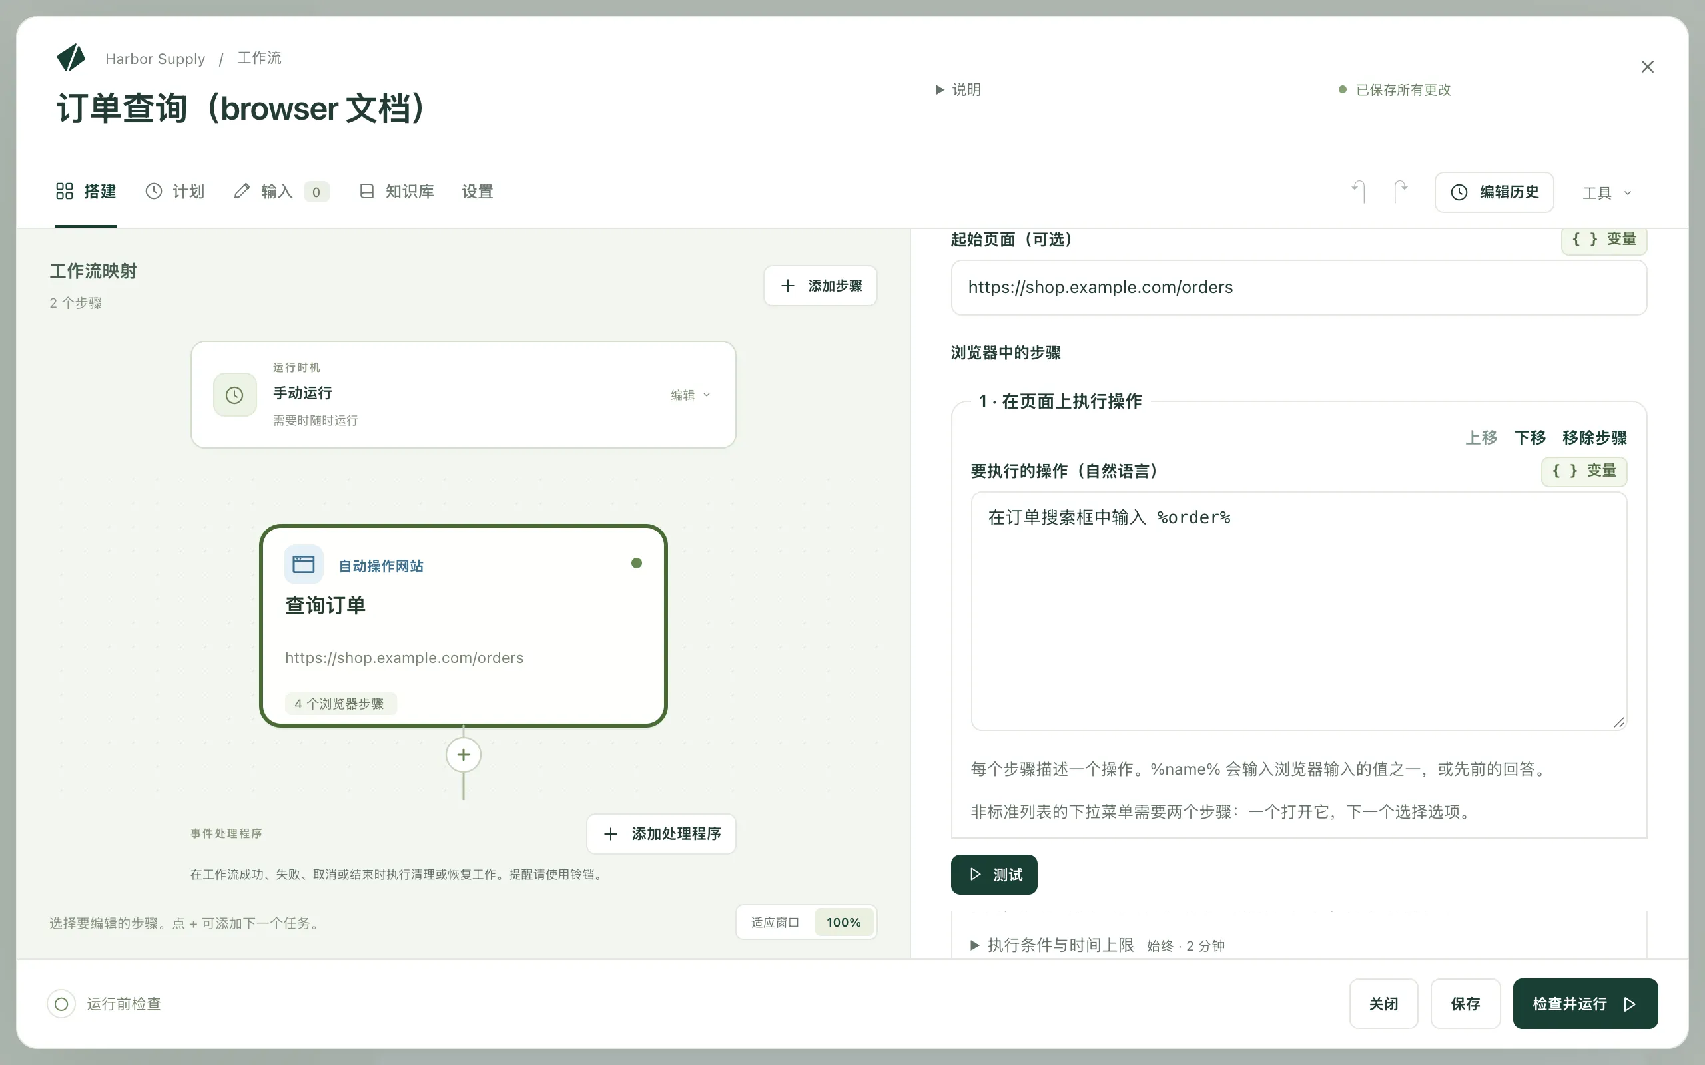Click the 关闭 button
This screenshot has height=1065, width=1705.
click(1384, 1004)
